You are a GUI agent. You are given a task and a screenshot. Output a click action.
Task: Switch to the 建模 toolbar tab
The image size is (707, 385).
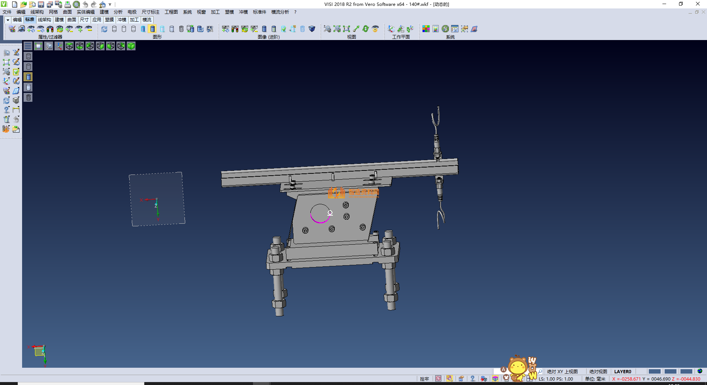tap(59, 20)
